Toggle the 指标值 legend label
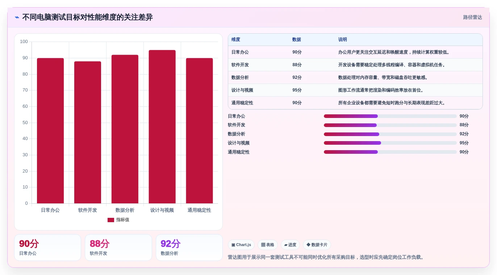497x275 pixels. (123, 220)
